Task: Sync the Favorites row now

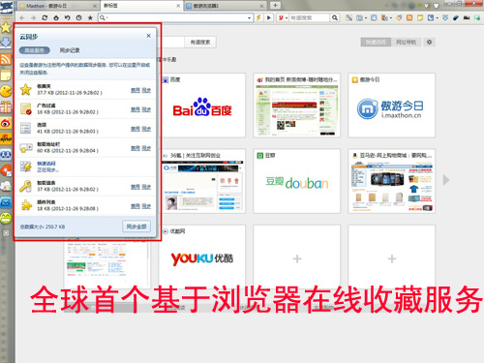Action: pyautogui.click(x=146, y=90)
